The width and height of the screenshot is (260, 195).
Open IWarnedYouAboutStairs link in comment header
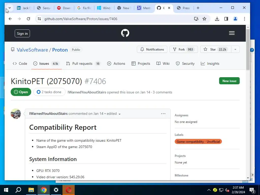coord(48,113)
